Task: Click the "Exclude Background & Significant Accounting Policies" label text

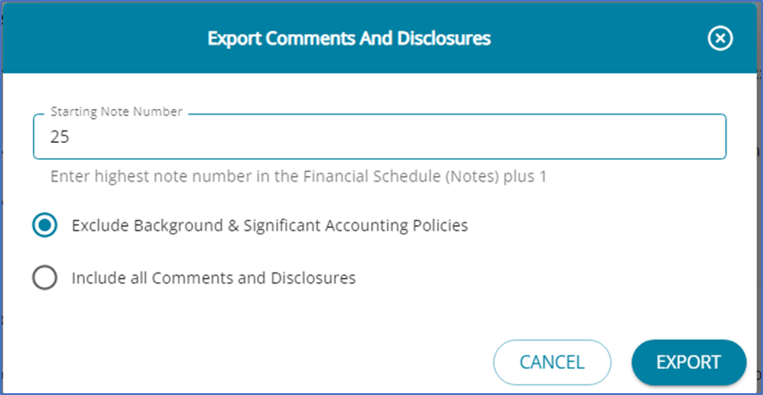Action: [x=269, y=225]
